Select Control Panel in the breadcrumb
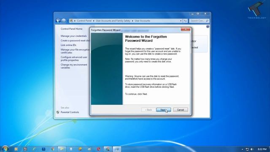 pyautogui.click(x=84, y=21)
